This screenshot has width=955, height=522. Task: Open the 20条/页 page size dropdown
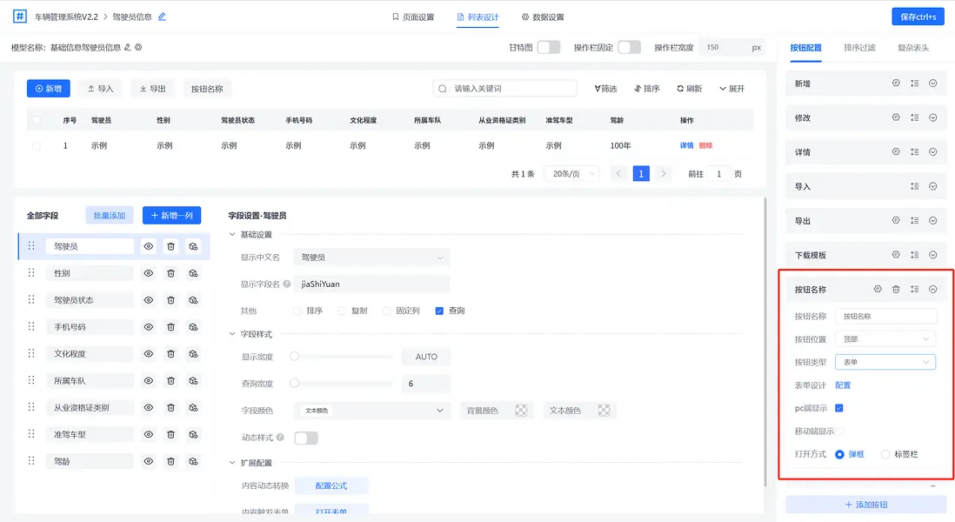click(572, 174)
